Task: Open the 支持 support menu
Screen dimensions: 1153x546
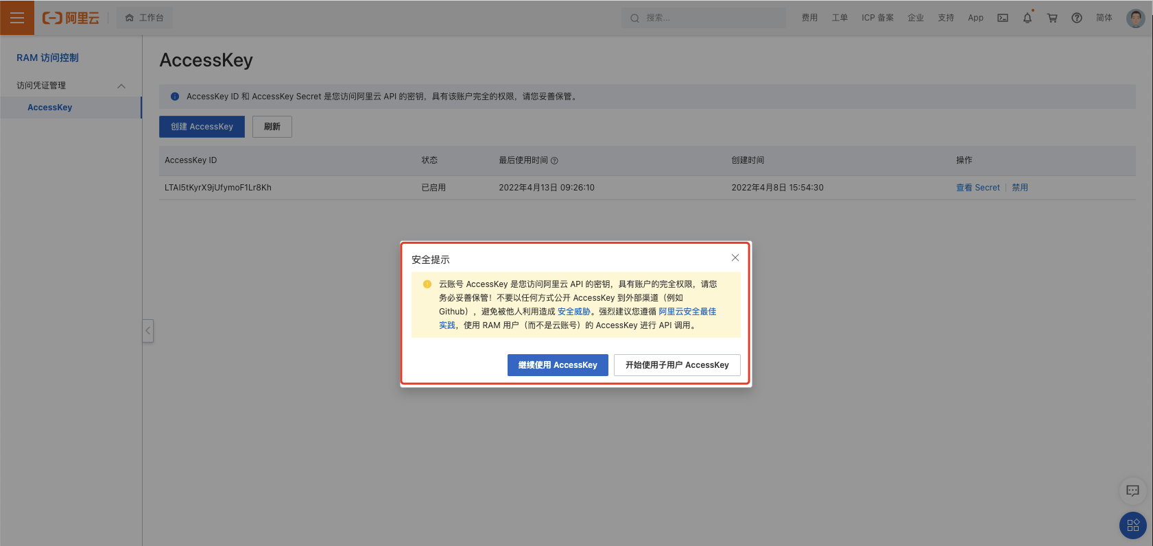Action: click(x=946, y=18)
